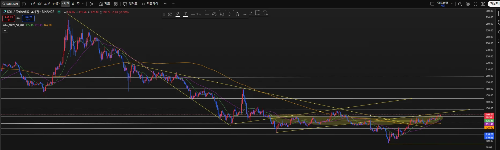Image resolution: width=500 pixels, height=150 pixels.
Task: Open the text color T tool
Action: pos(185,14)
